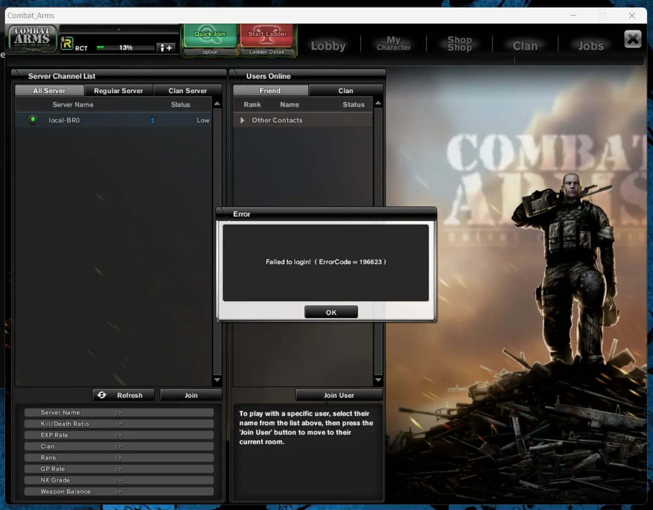Open the Ladder Detail option
The height and width of the screenshot is (510, 653).
point(267,52)
